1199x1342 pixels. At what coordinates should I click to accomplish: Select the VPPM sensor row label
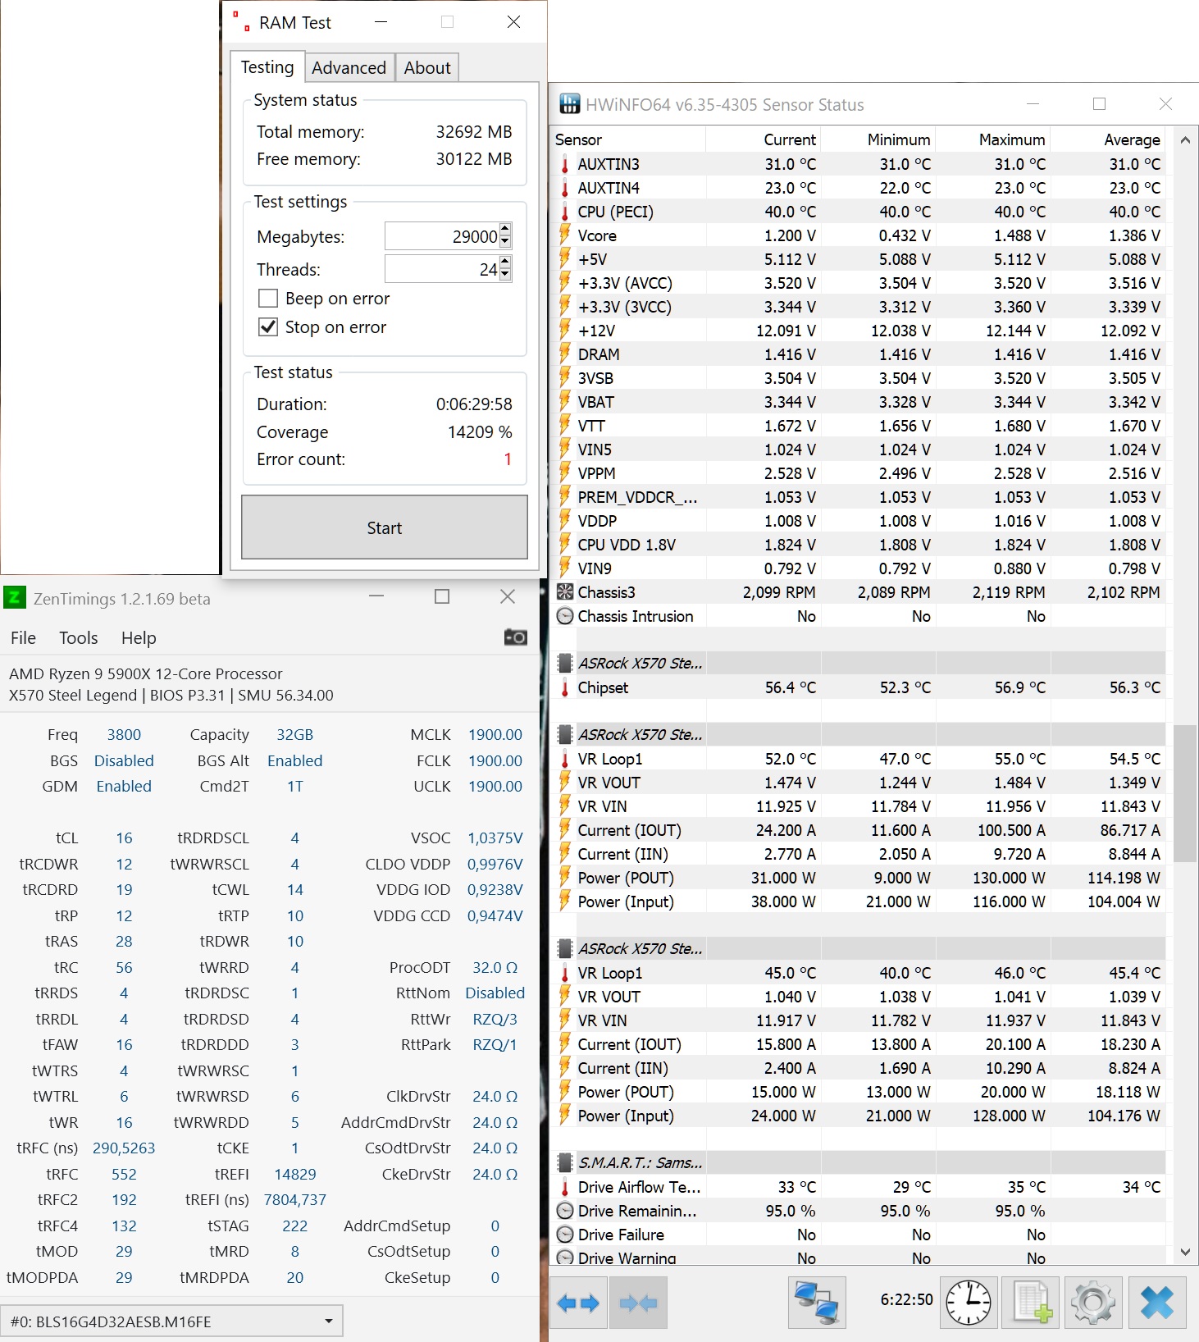pyautogui.click(x=596, y=473)
